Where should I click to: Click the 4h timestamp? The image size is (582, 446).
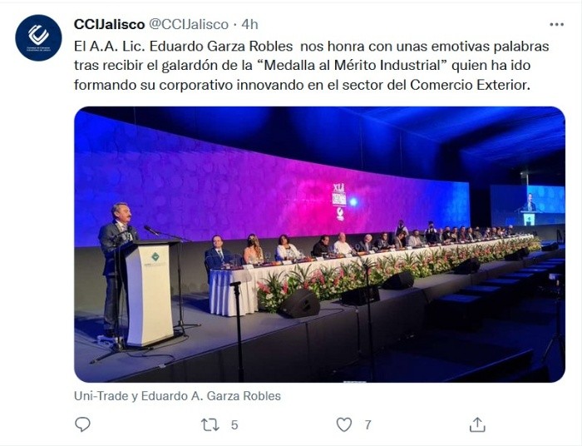coord(249,24)
